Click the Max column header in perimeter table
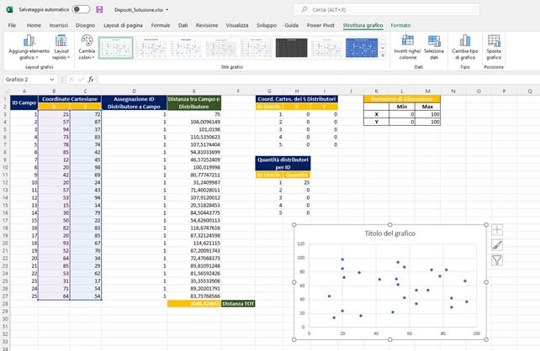540x351 pixels. (x=427, y=107)
